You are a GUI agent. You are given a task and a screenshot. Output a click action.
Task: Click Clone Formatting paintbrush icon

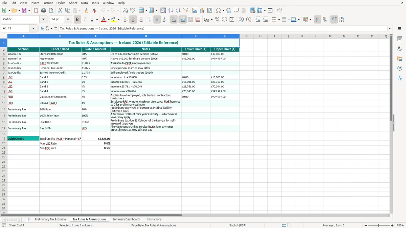(x=87, y=10)
